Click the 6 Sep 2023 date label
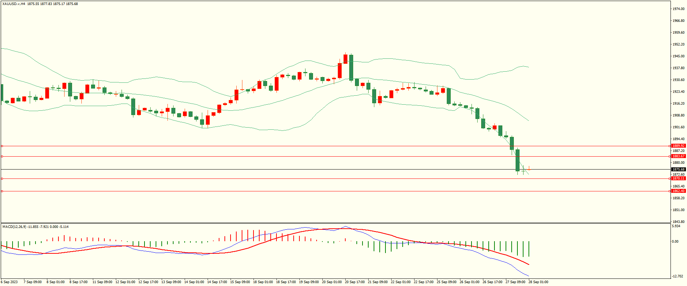Image resolution: width=687 pixels, height=286 pixels. tap(10, 282)
